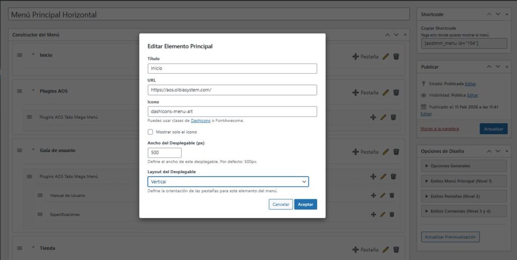
Task: Click into the URL input field
Action: [x=232, y=90]
